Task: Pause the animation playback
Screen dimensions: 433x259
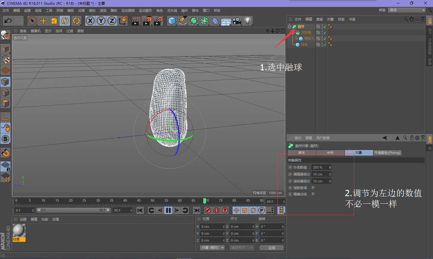Action: pos(168,211)
